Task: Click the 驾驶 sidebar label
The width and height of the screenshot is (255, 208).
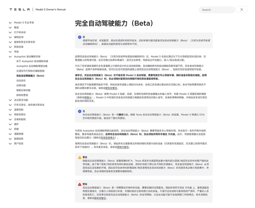Action: [x=16, y=52]
